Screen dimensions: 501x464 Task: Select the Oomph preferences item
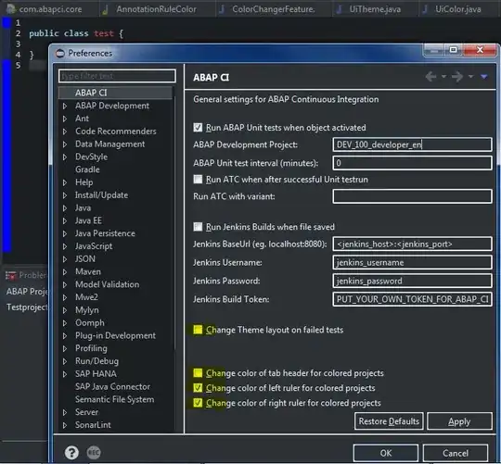[90, 322]
